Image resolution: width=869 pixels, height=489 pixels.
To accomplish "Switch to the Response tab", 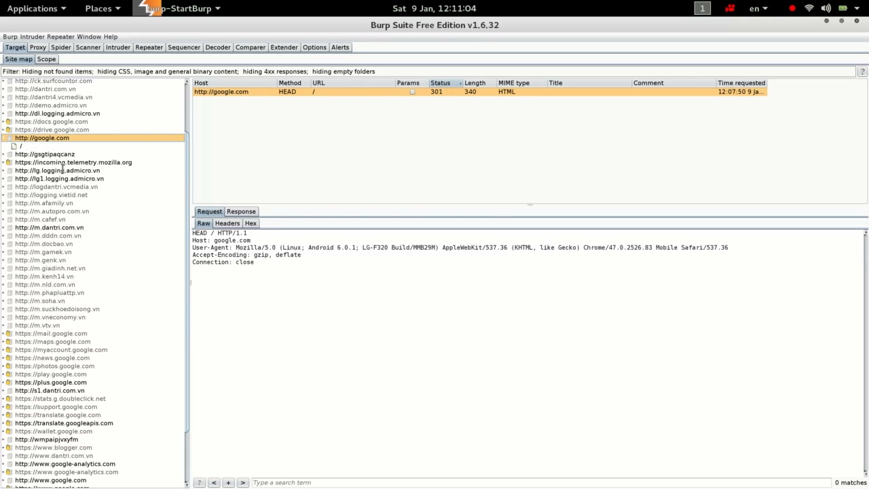I will [241, 211].
